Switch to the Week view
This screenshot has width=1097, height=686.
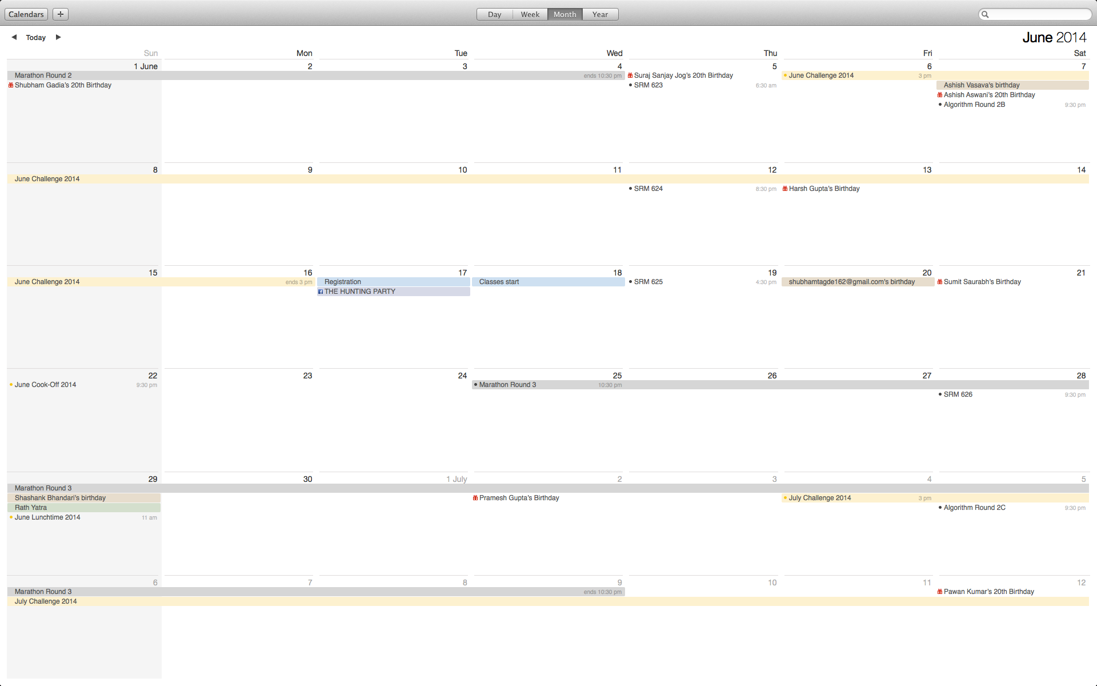tap(530, 14)
